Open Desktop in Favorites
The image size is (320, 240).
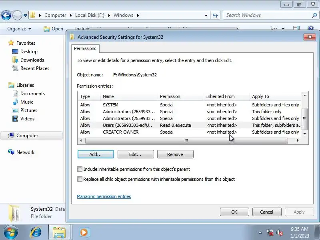click(29, 52)
